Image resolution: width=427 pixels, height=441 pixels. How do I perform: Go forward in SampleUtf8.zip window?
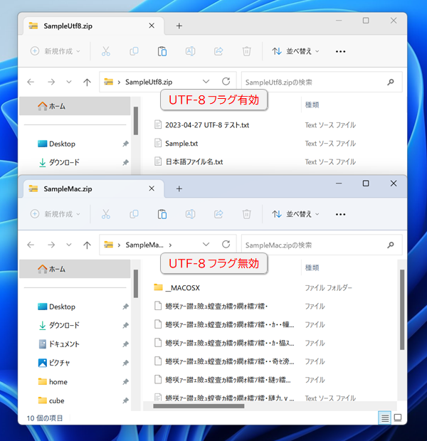[x=51, y=82]
